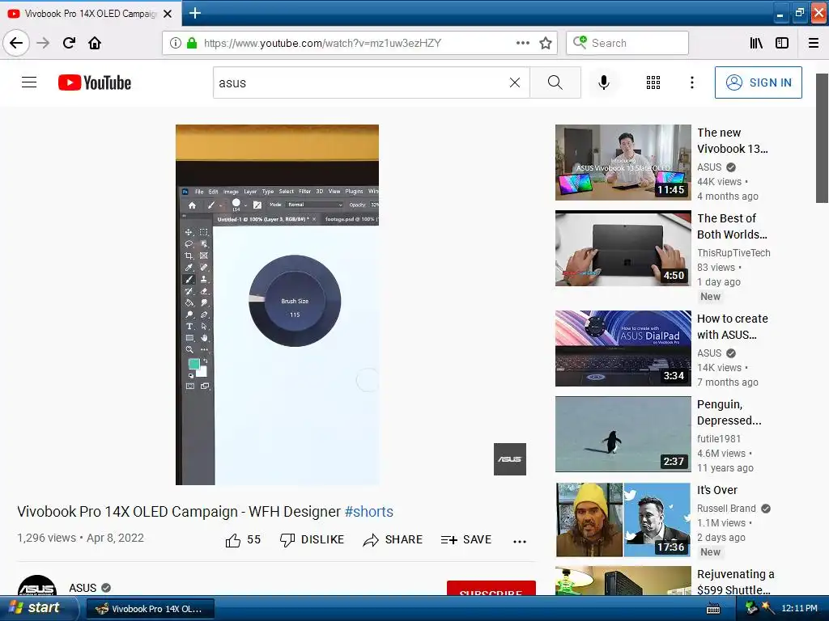Screen dimensions: 829x621
Task: Click the SHARE button
Action: pos(393,539)
